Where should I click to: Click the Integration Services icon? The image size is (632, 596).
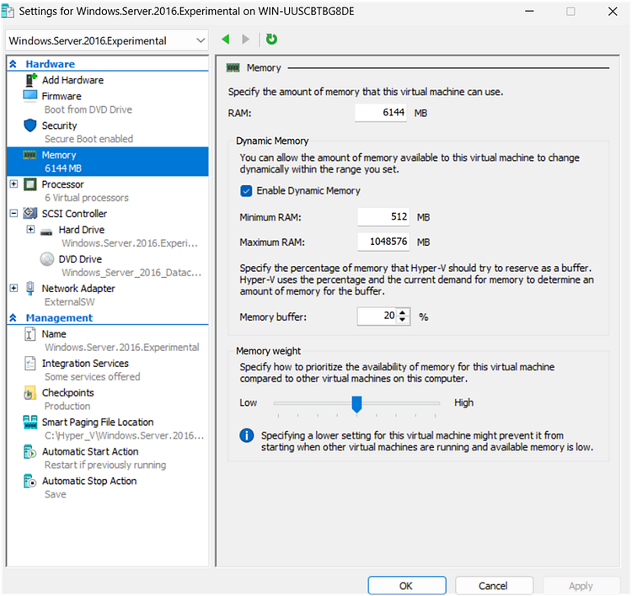tap(29, 363)
